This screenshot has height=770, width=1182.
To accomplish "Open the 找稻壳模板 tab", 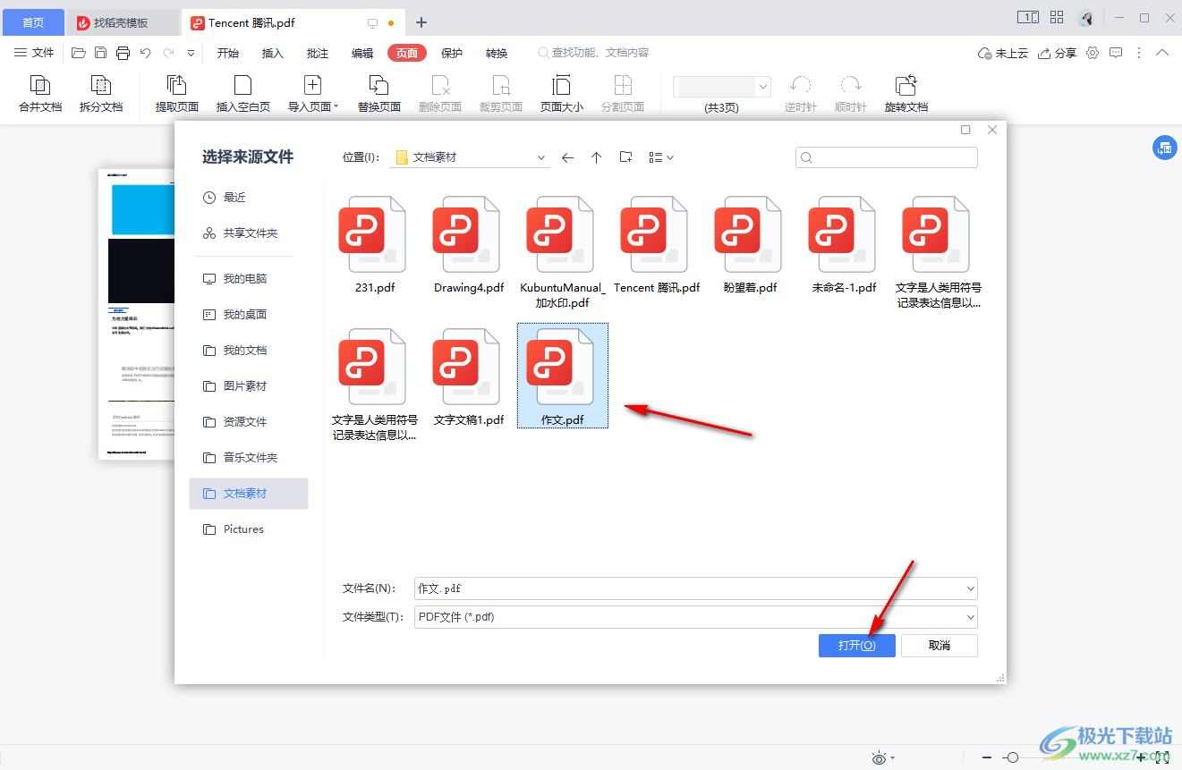I will point(123,22).
